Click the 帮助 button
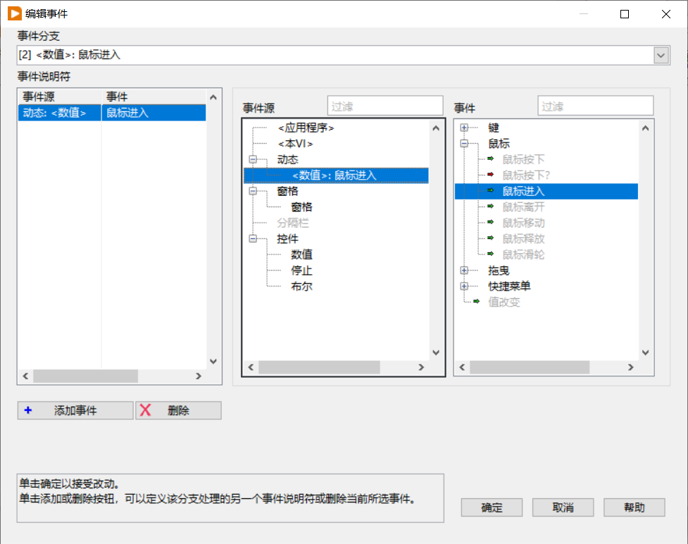 (x=632, y=507)
